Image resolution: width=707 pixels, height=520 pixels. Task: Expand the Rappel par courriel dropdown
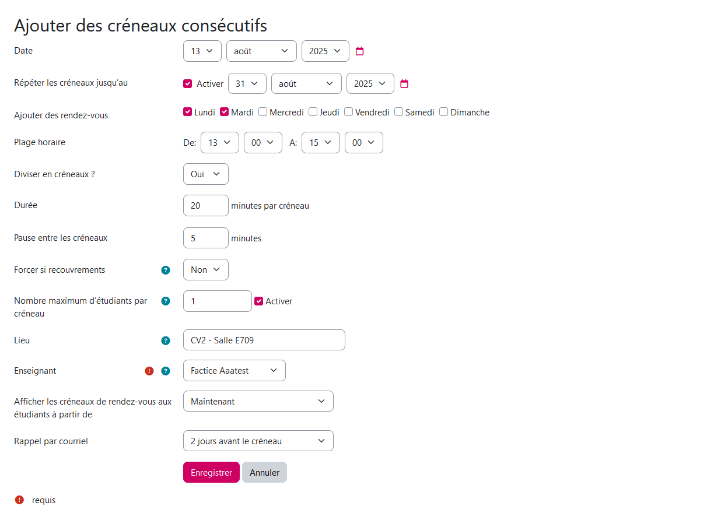(258, 441)
